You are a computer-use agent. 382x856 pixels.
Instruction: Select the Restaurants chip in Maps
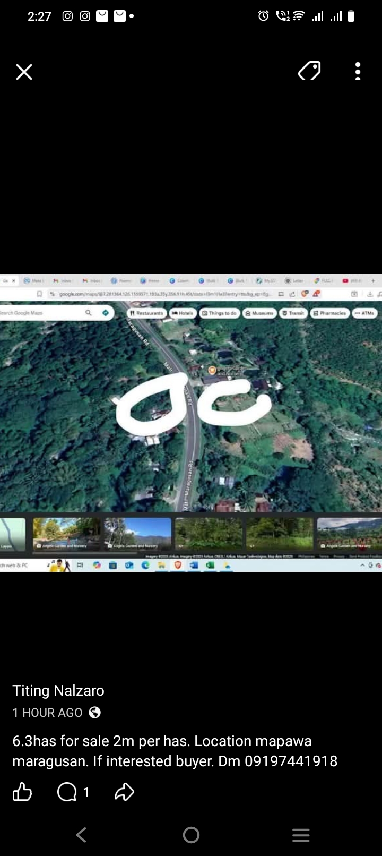tap(147, 313)
